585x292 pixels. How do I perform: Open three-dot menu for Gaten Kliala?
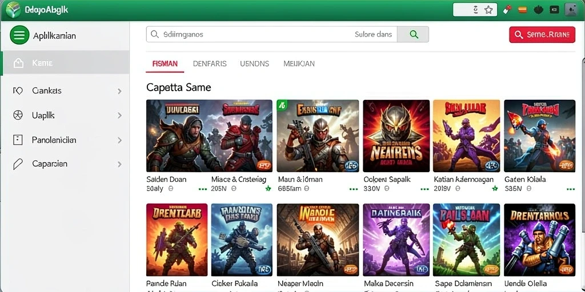point(571,189)
